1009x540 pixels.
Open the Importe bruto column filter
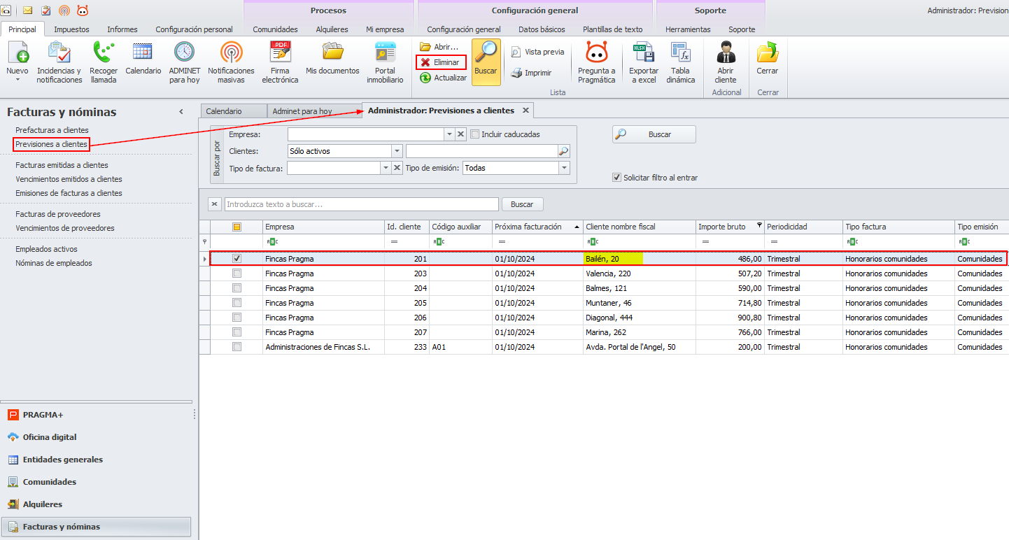(x=759, y=226)
